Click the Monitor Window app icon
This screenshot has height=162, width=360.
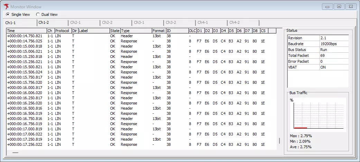pyautogui.click(x=6, y=6)
